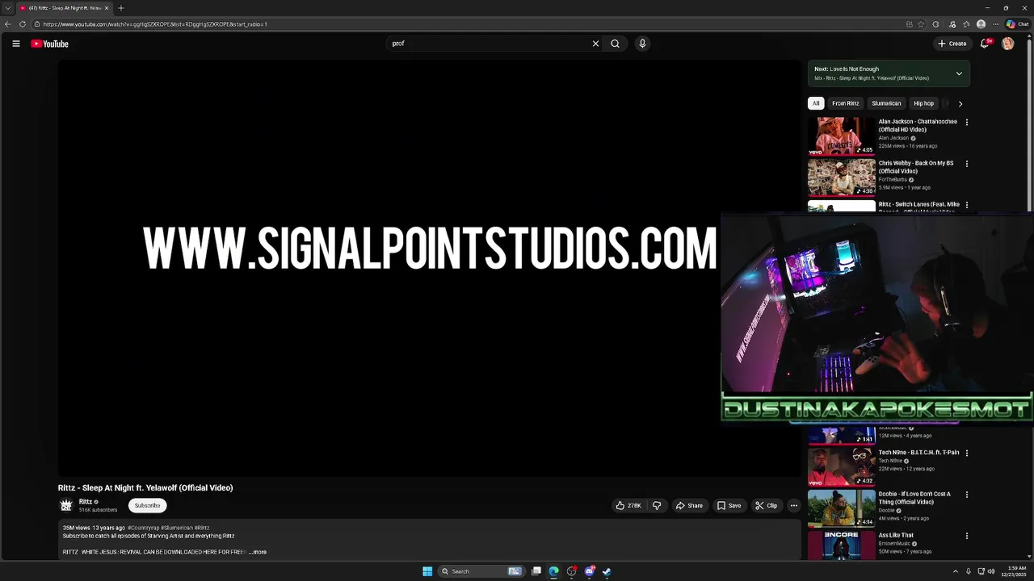Open #Rittz hashtag link in description

pos(202,528)
